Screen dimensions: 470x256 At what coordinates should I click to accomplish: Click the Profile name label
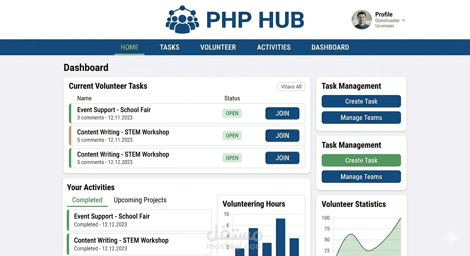384,14
